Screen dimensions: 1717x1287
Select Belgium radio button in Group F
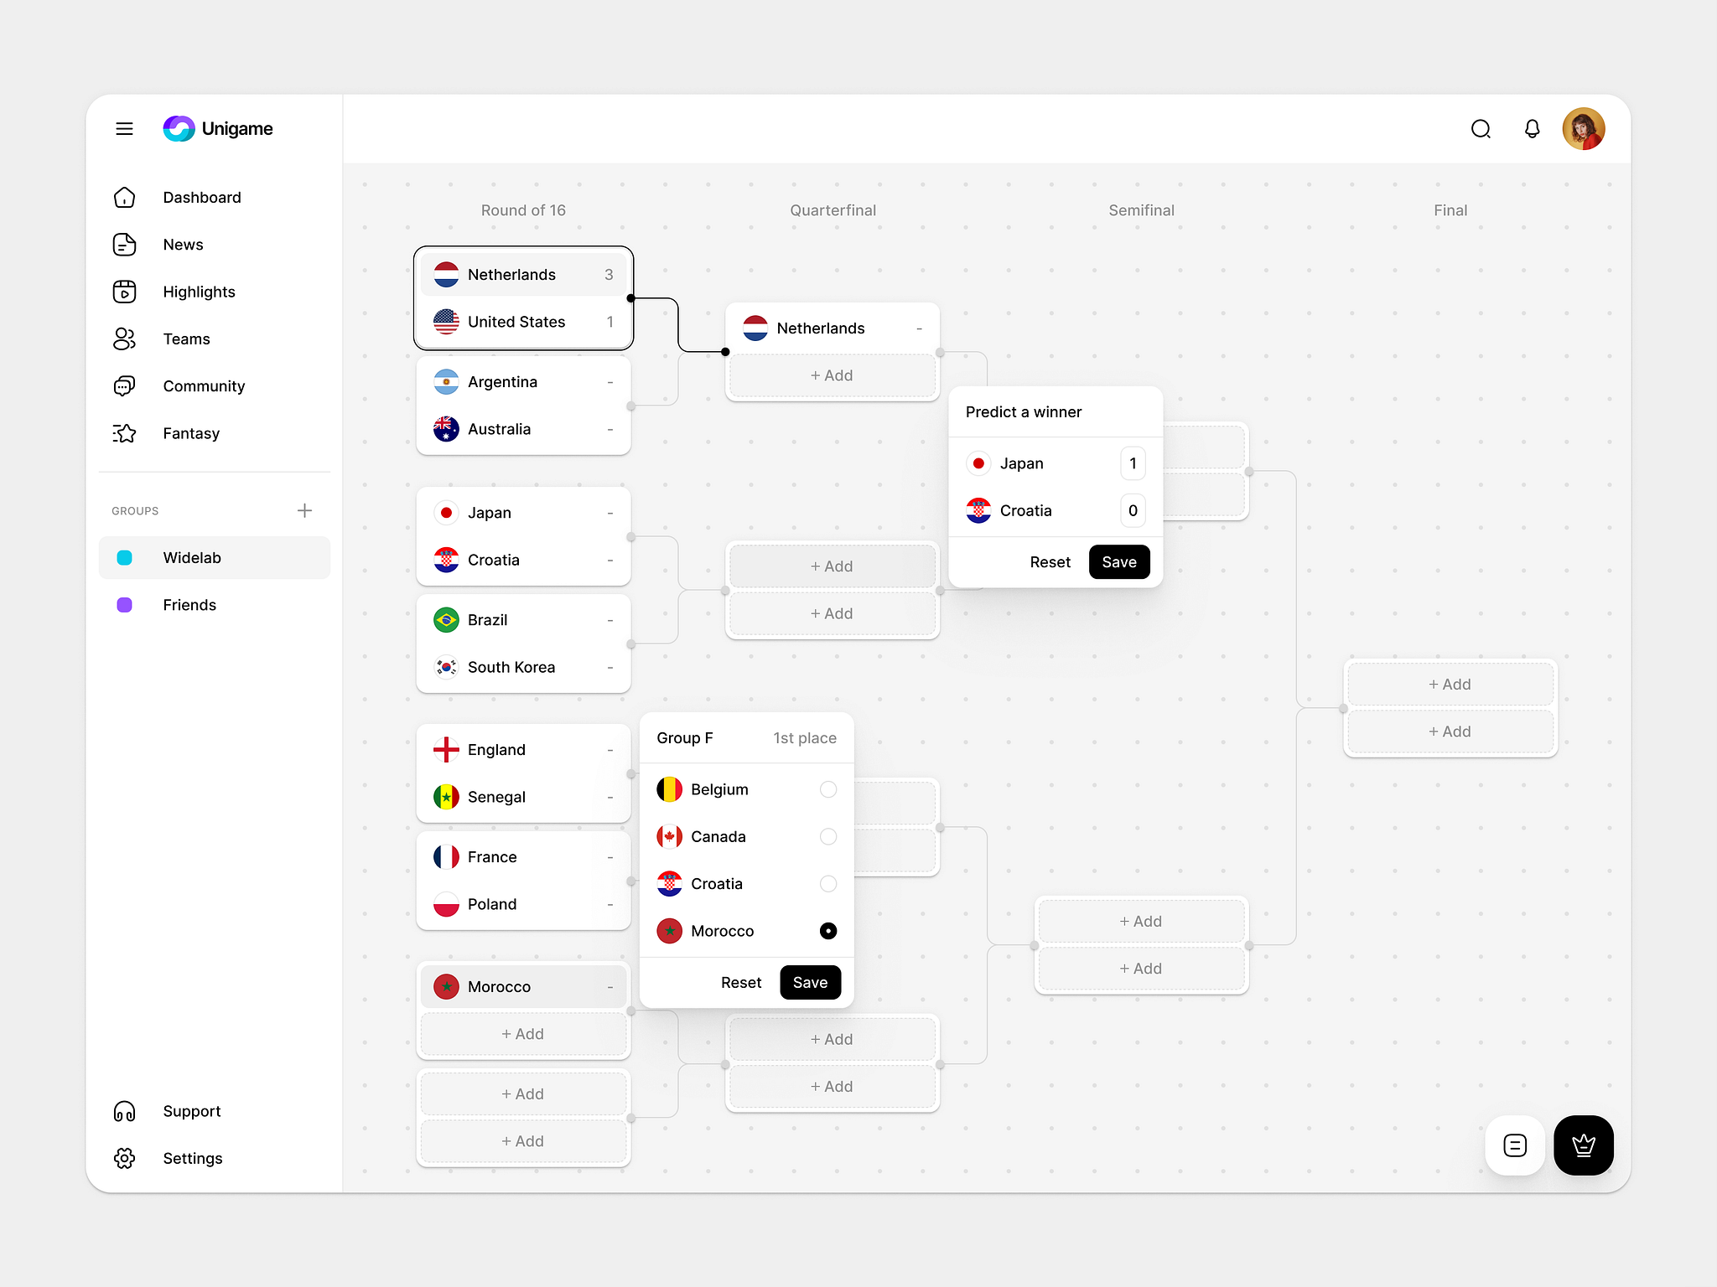pyautogui.click(x=829, y=789)
